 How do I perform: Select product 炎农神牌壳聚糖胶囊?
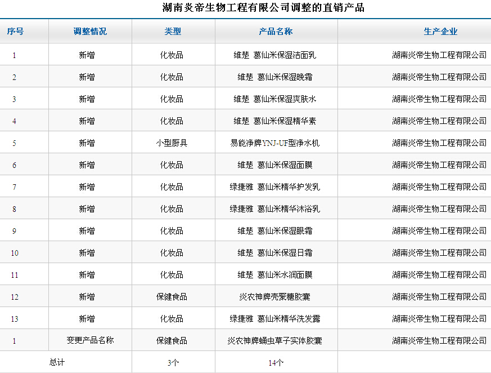[x=275, y=297]
